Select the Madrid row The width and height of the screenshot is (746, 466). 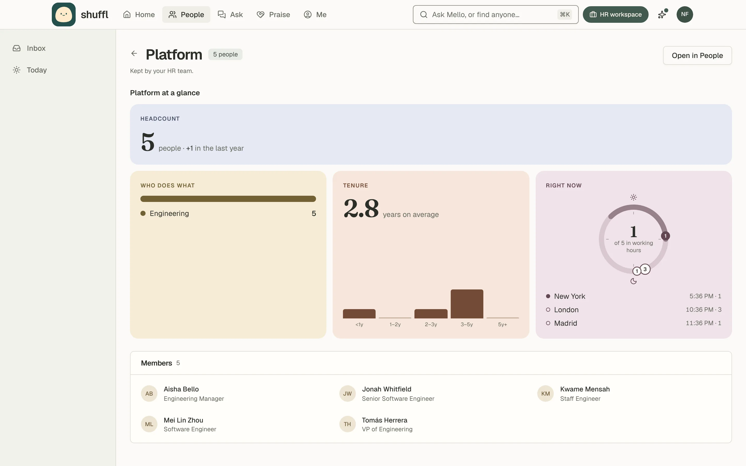point(634,323)
